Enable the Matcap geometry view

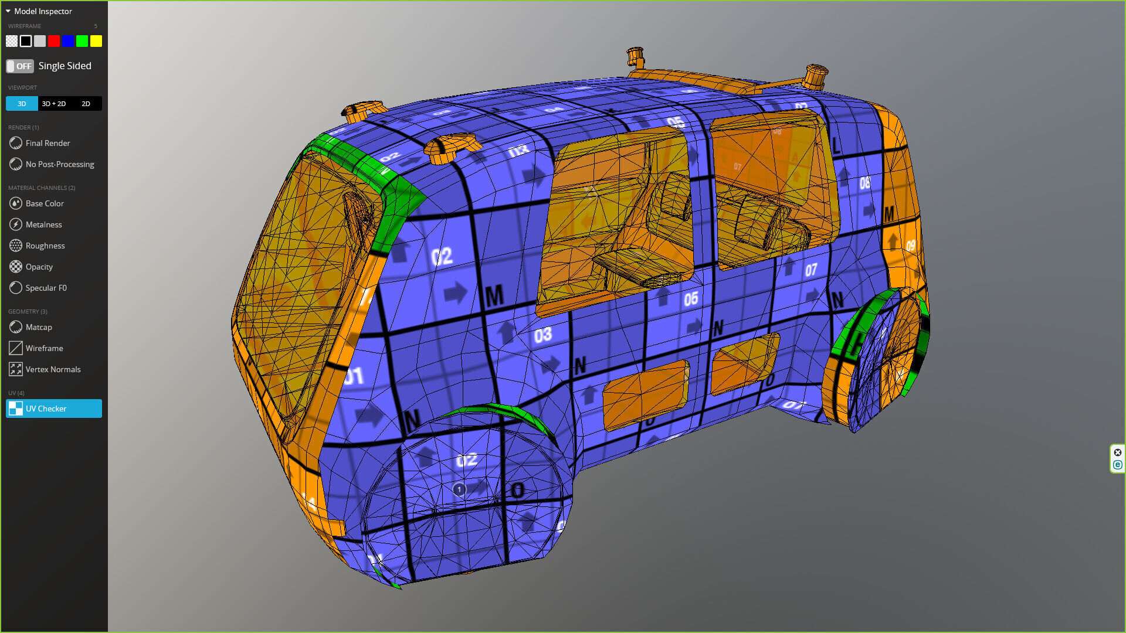pos(39,327)
